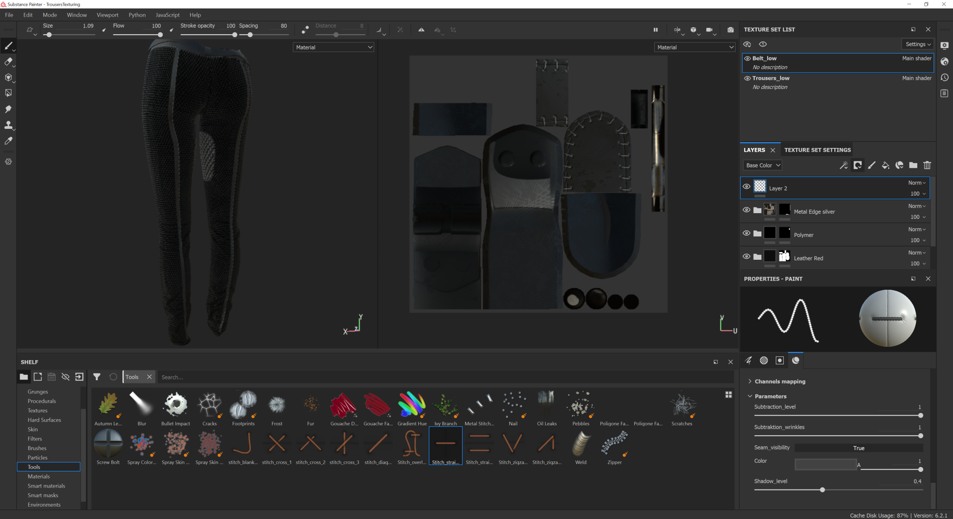Toggle Seam_visibility True button
Viewport: 953px width, 519px height.
tap(859, 448)
